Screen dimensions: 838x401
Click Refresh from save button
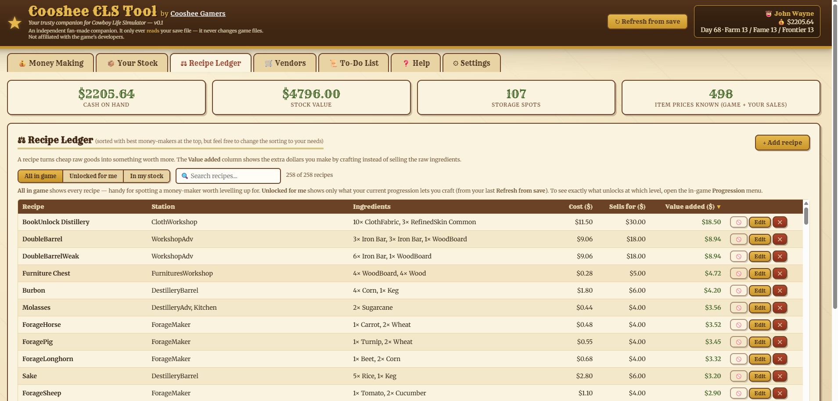click(x=647, y=21)
